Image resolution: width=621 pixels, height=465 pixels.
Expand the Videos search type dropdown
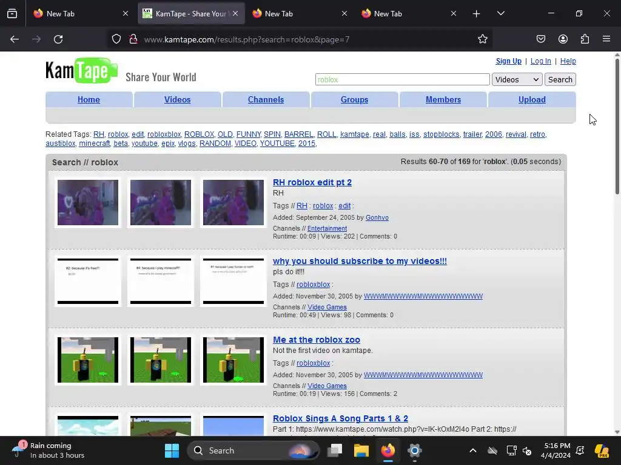click(x=517, y=79)
